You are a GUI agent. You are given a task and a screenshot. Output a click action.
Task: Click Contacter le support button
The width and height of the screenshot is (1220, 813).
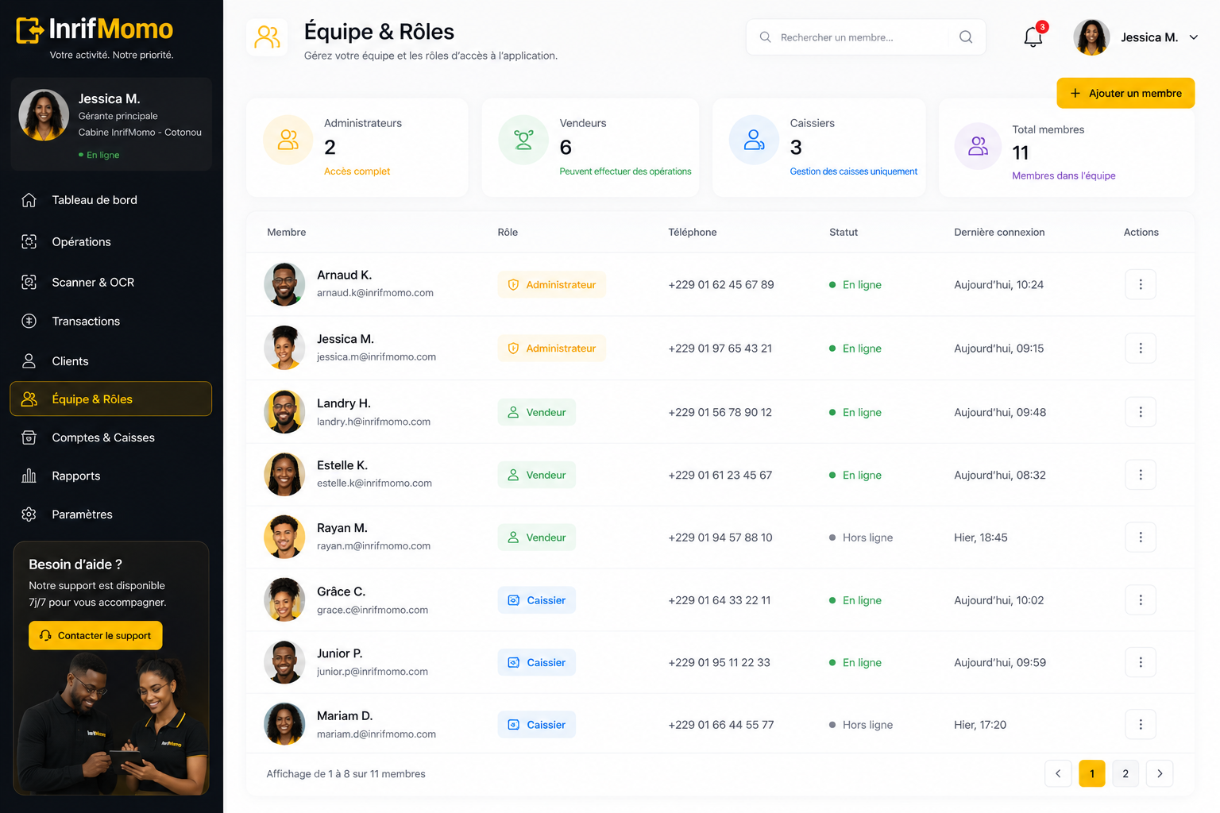95,635
